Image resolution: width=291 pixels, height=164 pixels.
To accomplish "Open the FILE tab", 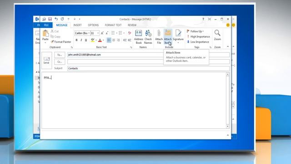I will click(46, 25).
